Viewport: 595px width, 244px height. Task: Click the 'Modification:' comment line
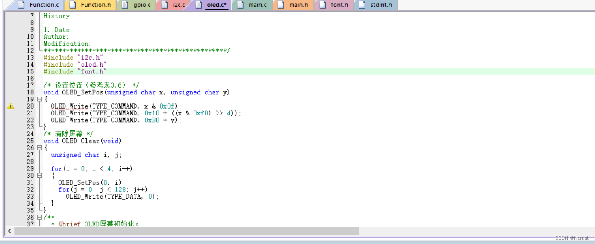pyautogui.click(x=67, y=44)
